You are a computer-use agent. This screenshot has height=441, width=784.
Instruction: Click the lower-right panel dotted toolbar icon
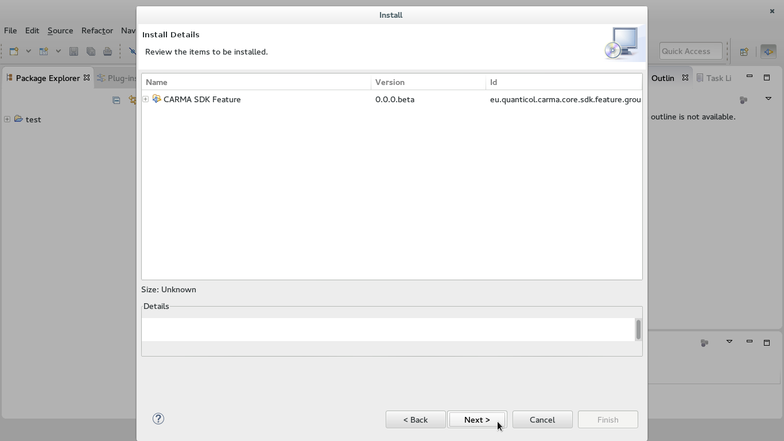704,343
